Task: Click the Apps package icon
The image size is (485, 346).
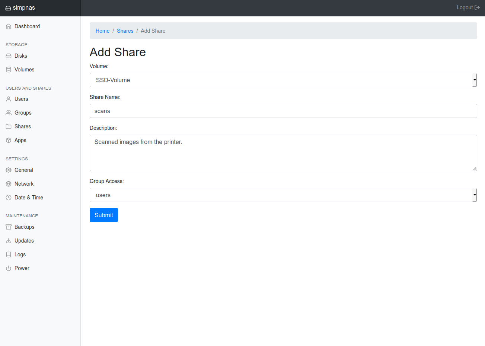Action: [x=9, y=140]
